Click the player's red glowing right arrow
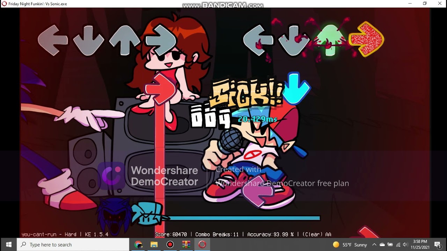The height and width of the screenshot is (251, 447). [366, 39]
